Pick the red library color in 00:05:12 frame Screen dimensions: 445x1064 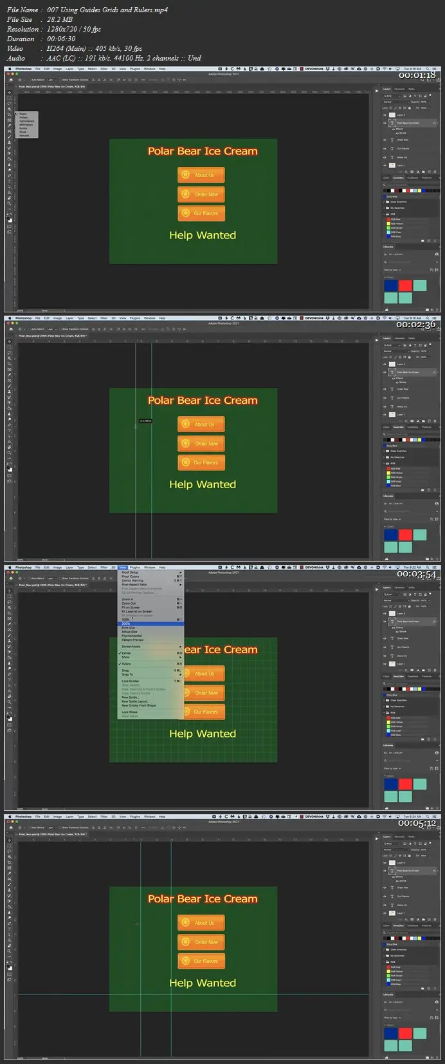[x=405, y=1033]
